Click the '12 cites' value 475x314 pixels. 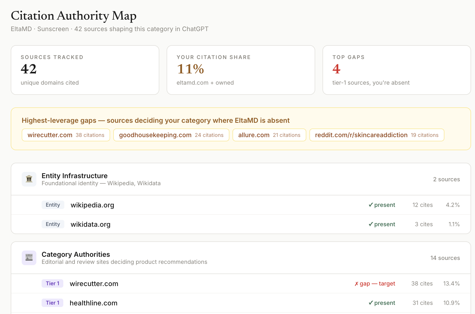coord(423,205)
